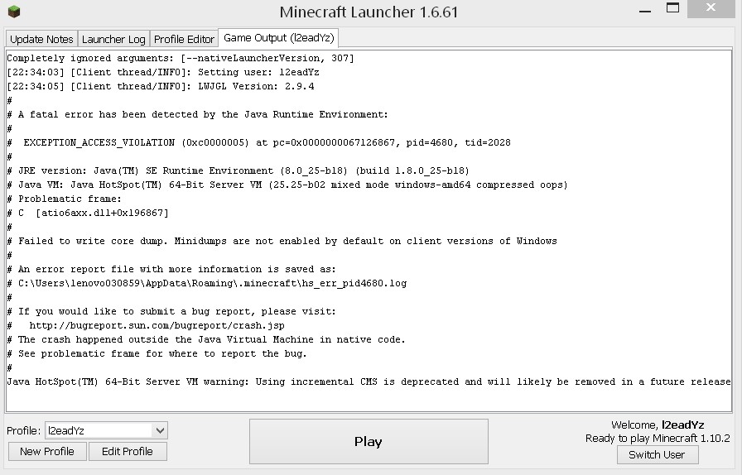The width and height of the screenshot is (742, 475).
Task: Click the 'Welcome, l2eadYz' text
Action: pyautogui.click(x=658, y=425)
